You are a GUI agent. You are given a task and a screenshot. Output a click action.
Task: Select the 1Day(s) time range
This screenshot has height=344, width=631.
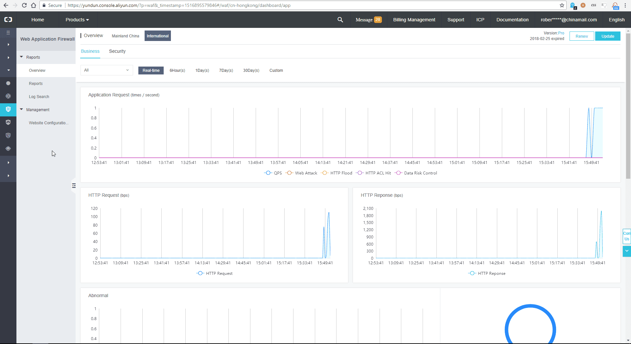202,71
